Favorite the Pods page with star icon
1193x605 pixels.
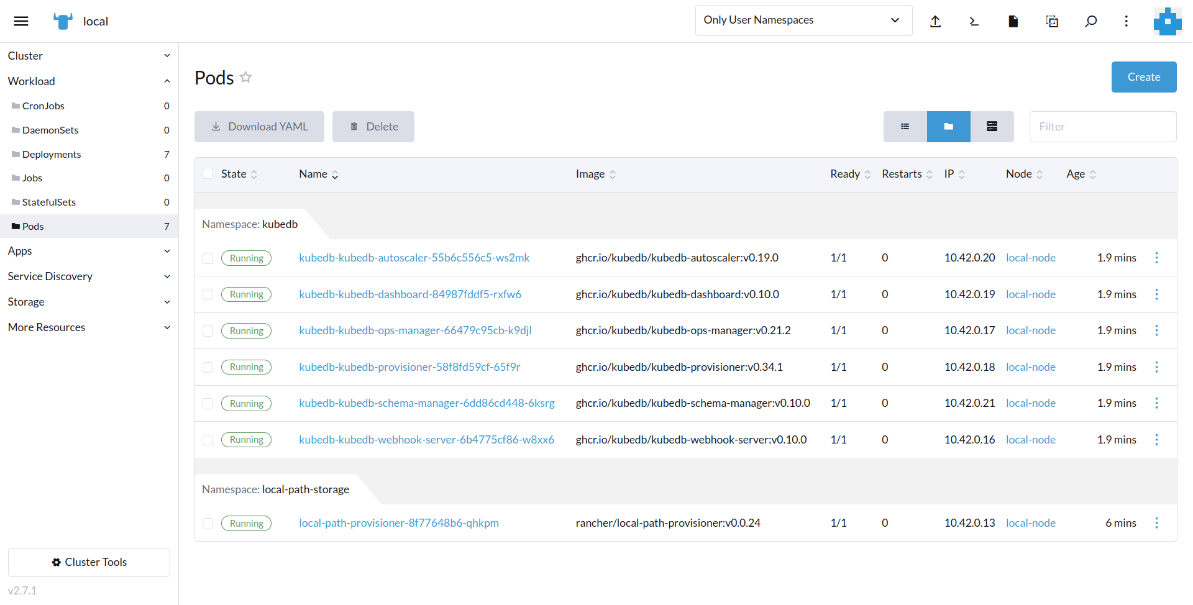[246, 77]
